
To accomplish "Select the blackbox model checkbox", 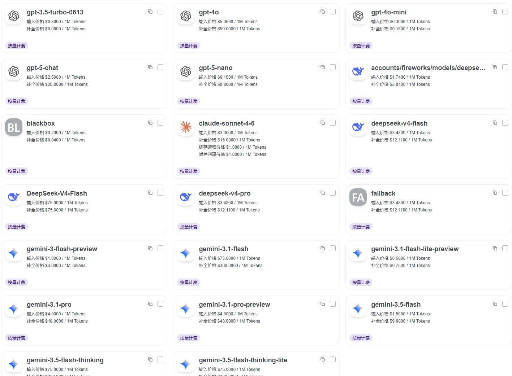I will click(160, 123).
